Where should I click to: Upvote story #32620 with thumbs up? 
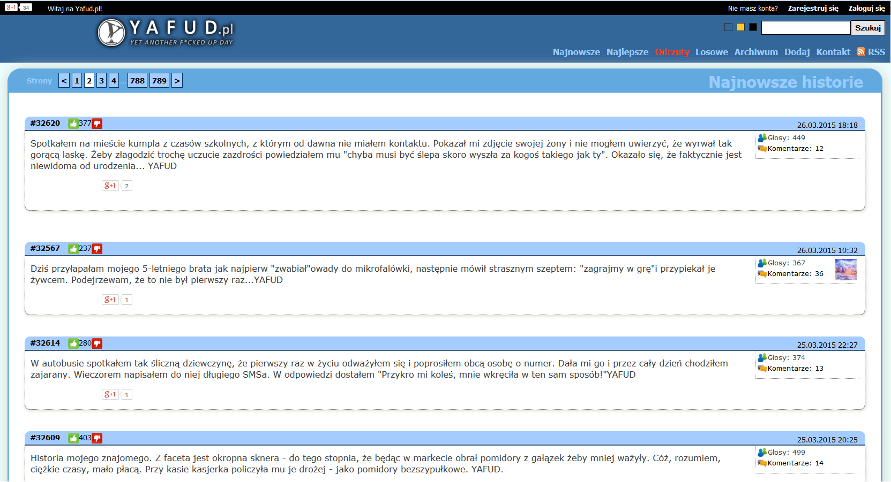[73, 124]
